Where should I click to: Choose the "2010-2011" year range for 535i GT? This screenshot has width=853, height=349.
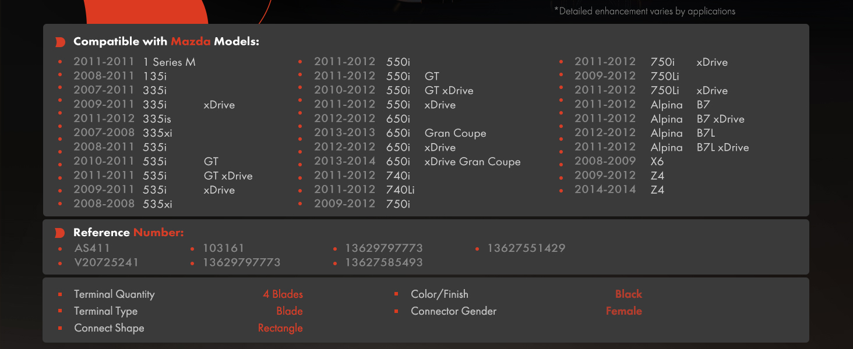tap(104, 161)
